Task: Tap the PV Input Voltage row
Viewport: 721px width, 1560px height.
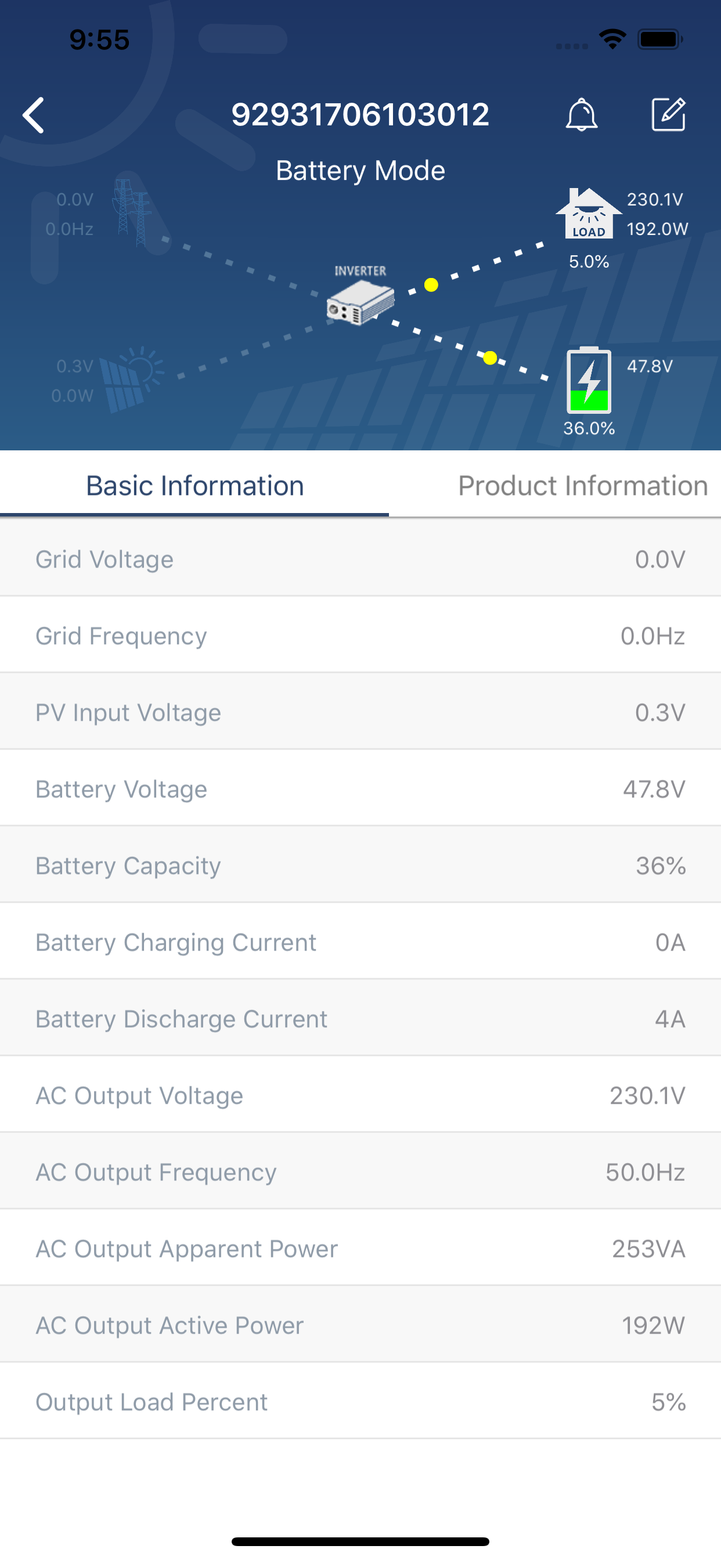Action: pyautogui.click(x=360, y=712)
